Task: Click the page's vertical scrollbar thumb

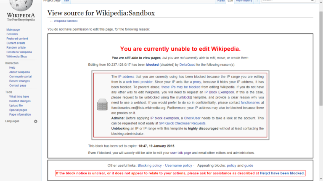Action: pyautogui.click(x=321, y=59)
